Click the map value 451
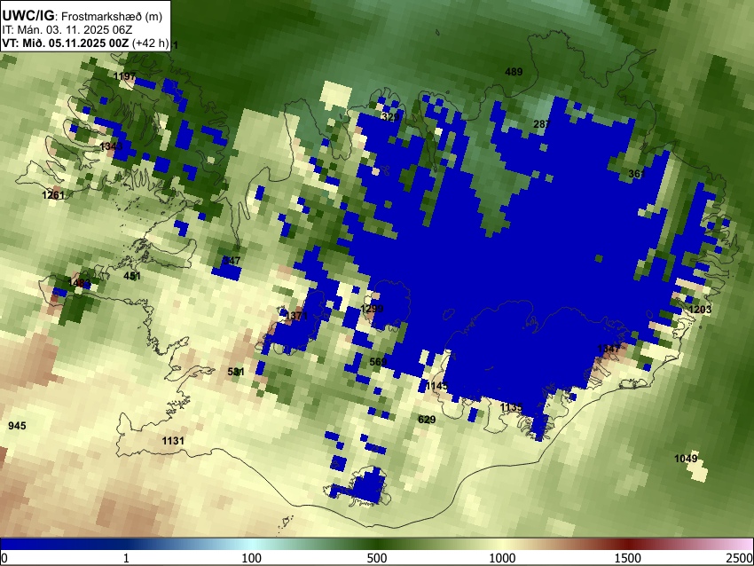Image resolution: width=754 pixels, height=566 pixels. (132, 276)
